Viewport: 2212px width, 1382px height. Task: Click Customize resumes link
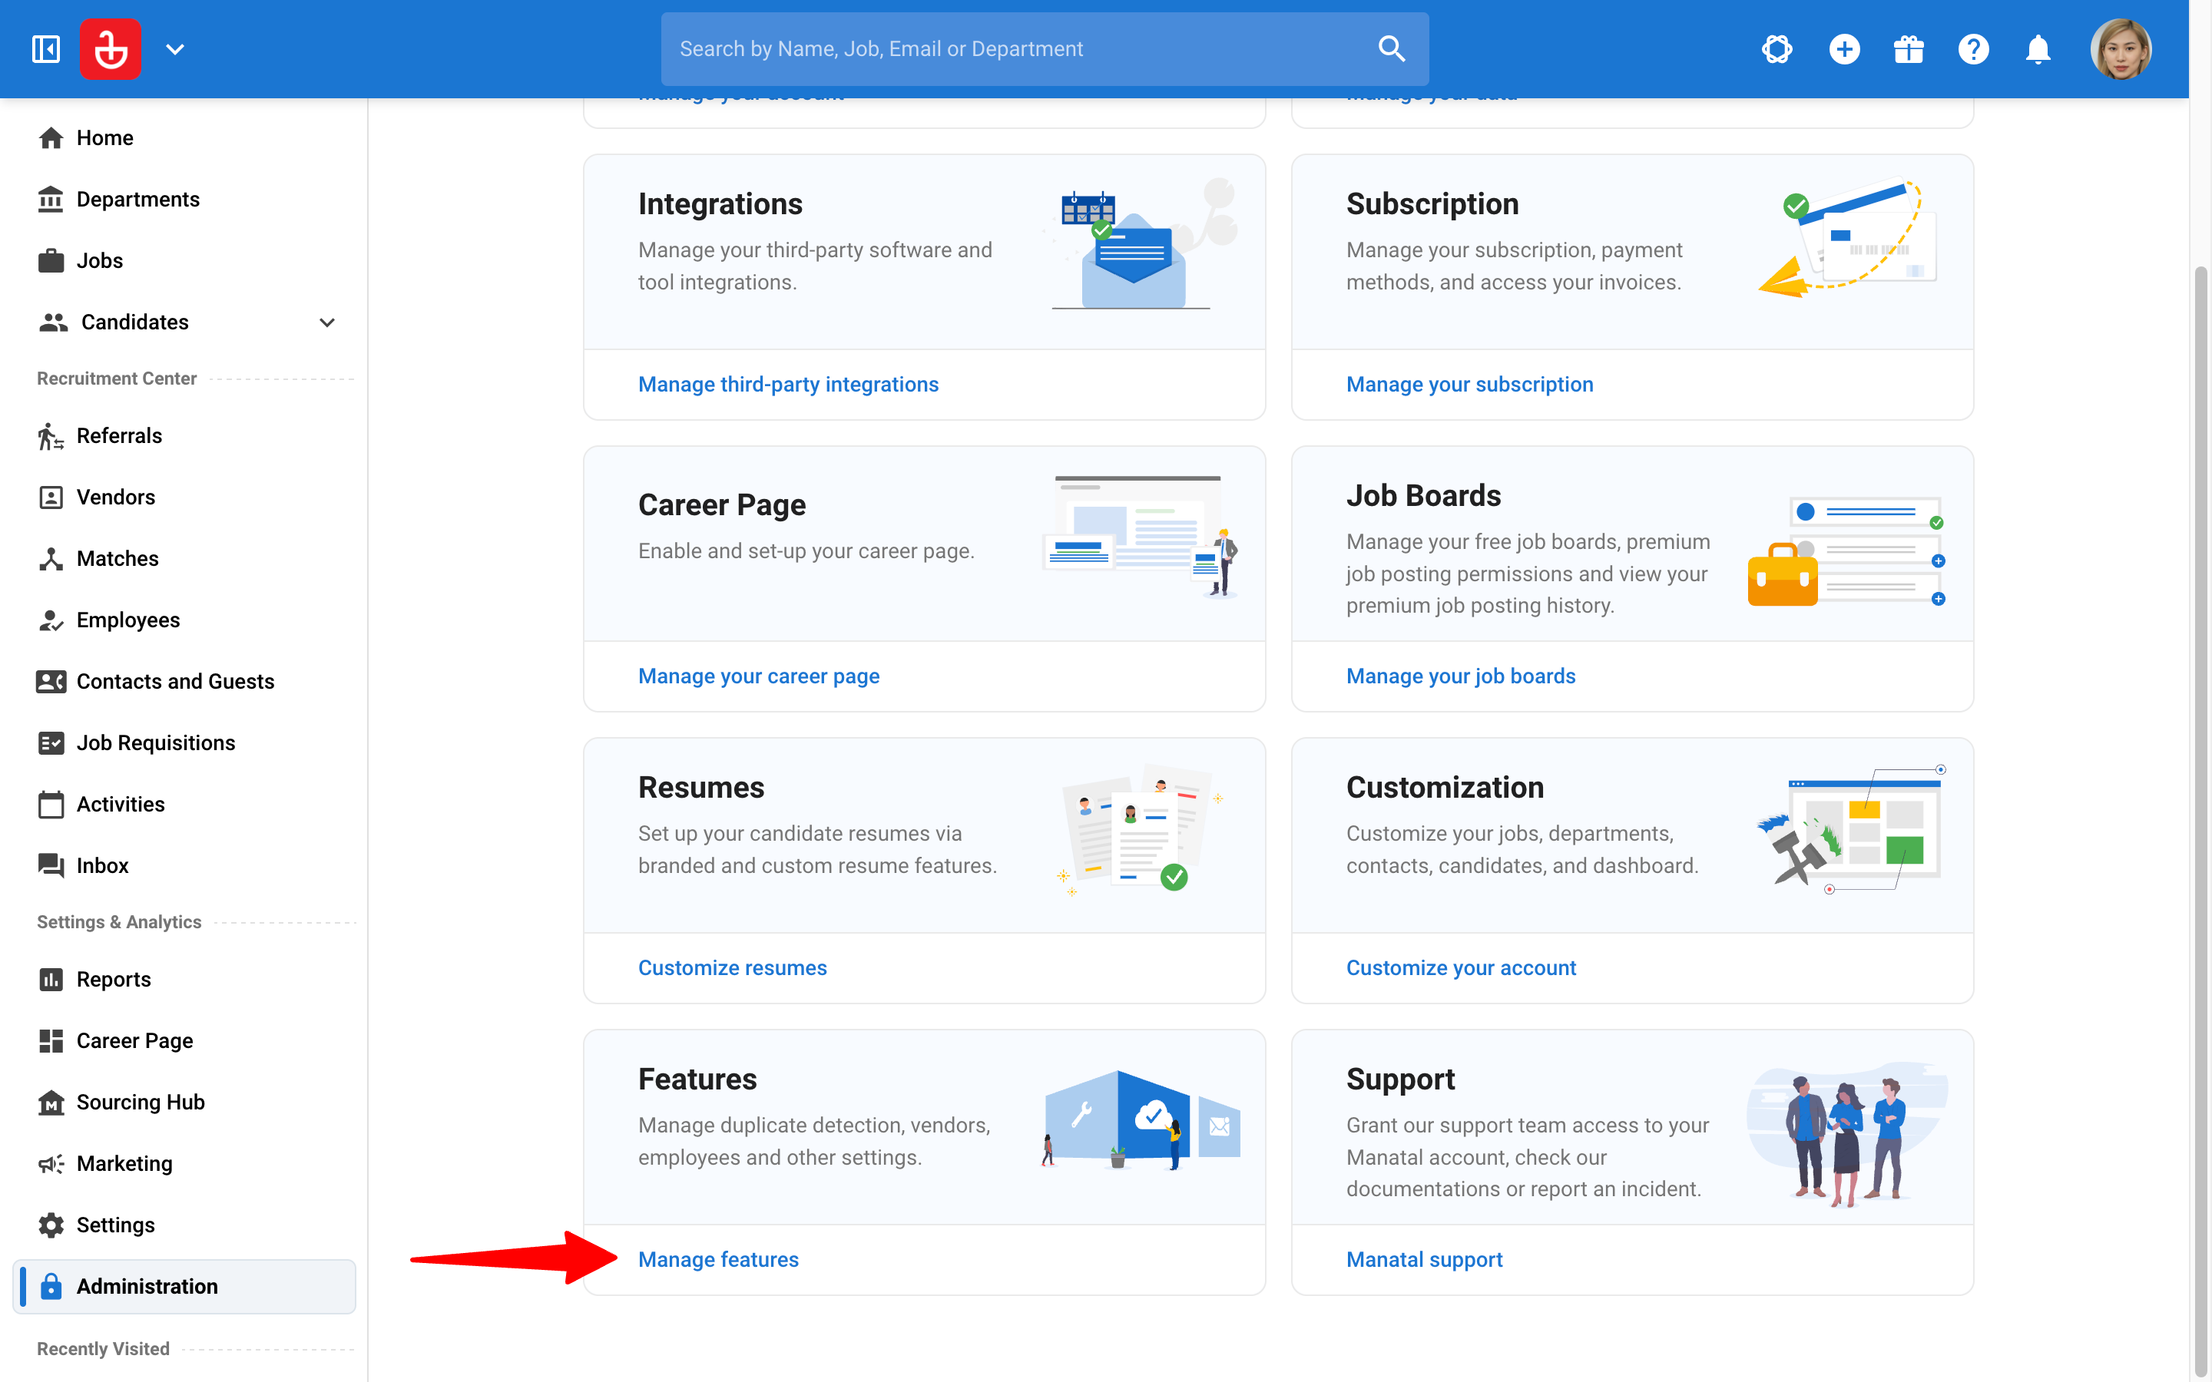coord(732,967)
